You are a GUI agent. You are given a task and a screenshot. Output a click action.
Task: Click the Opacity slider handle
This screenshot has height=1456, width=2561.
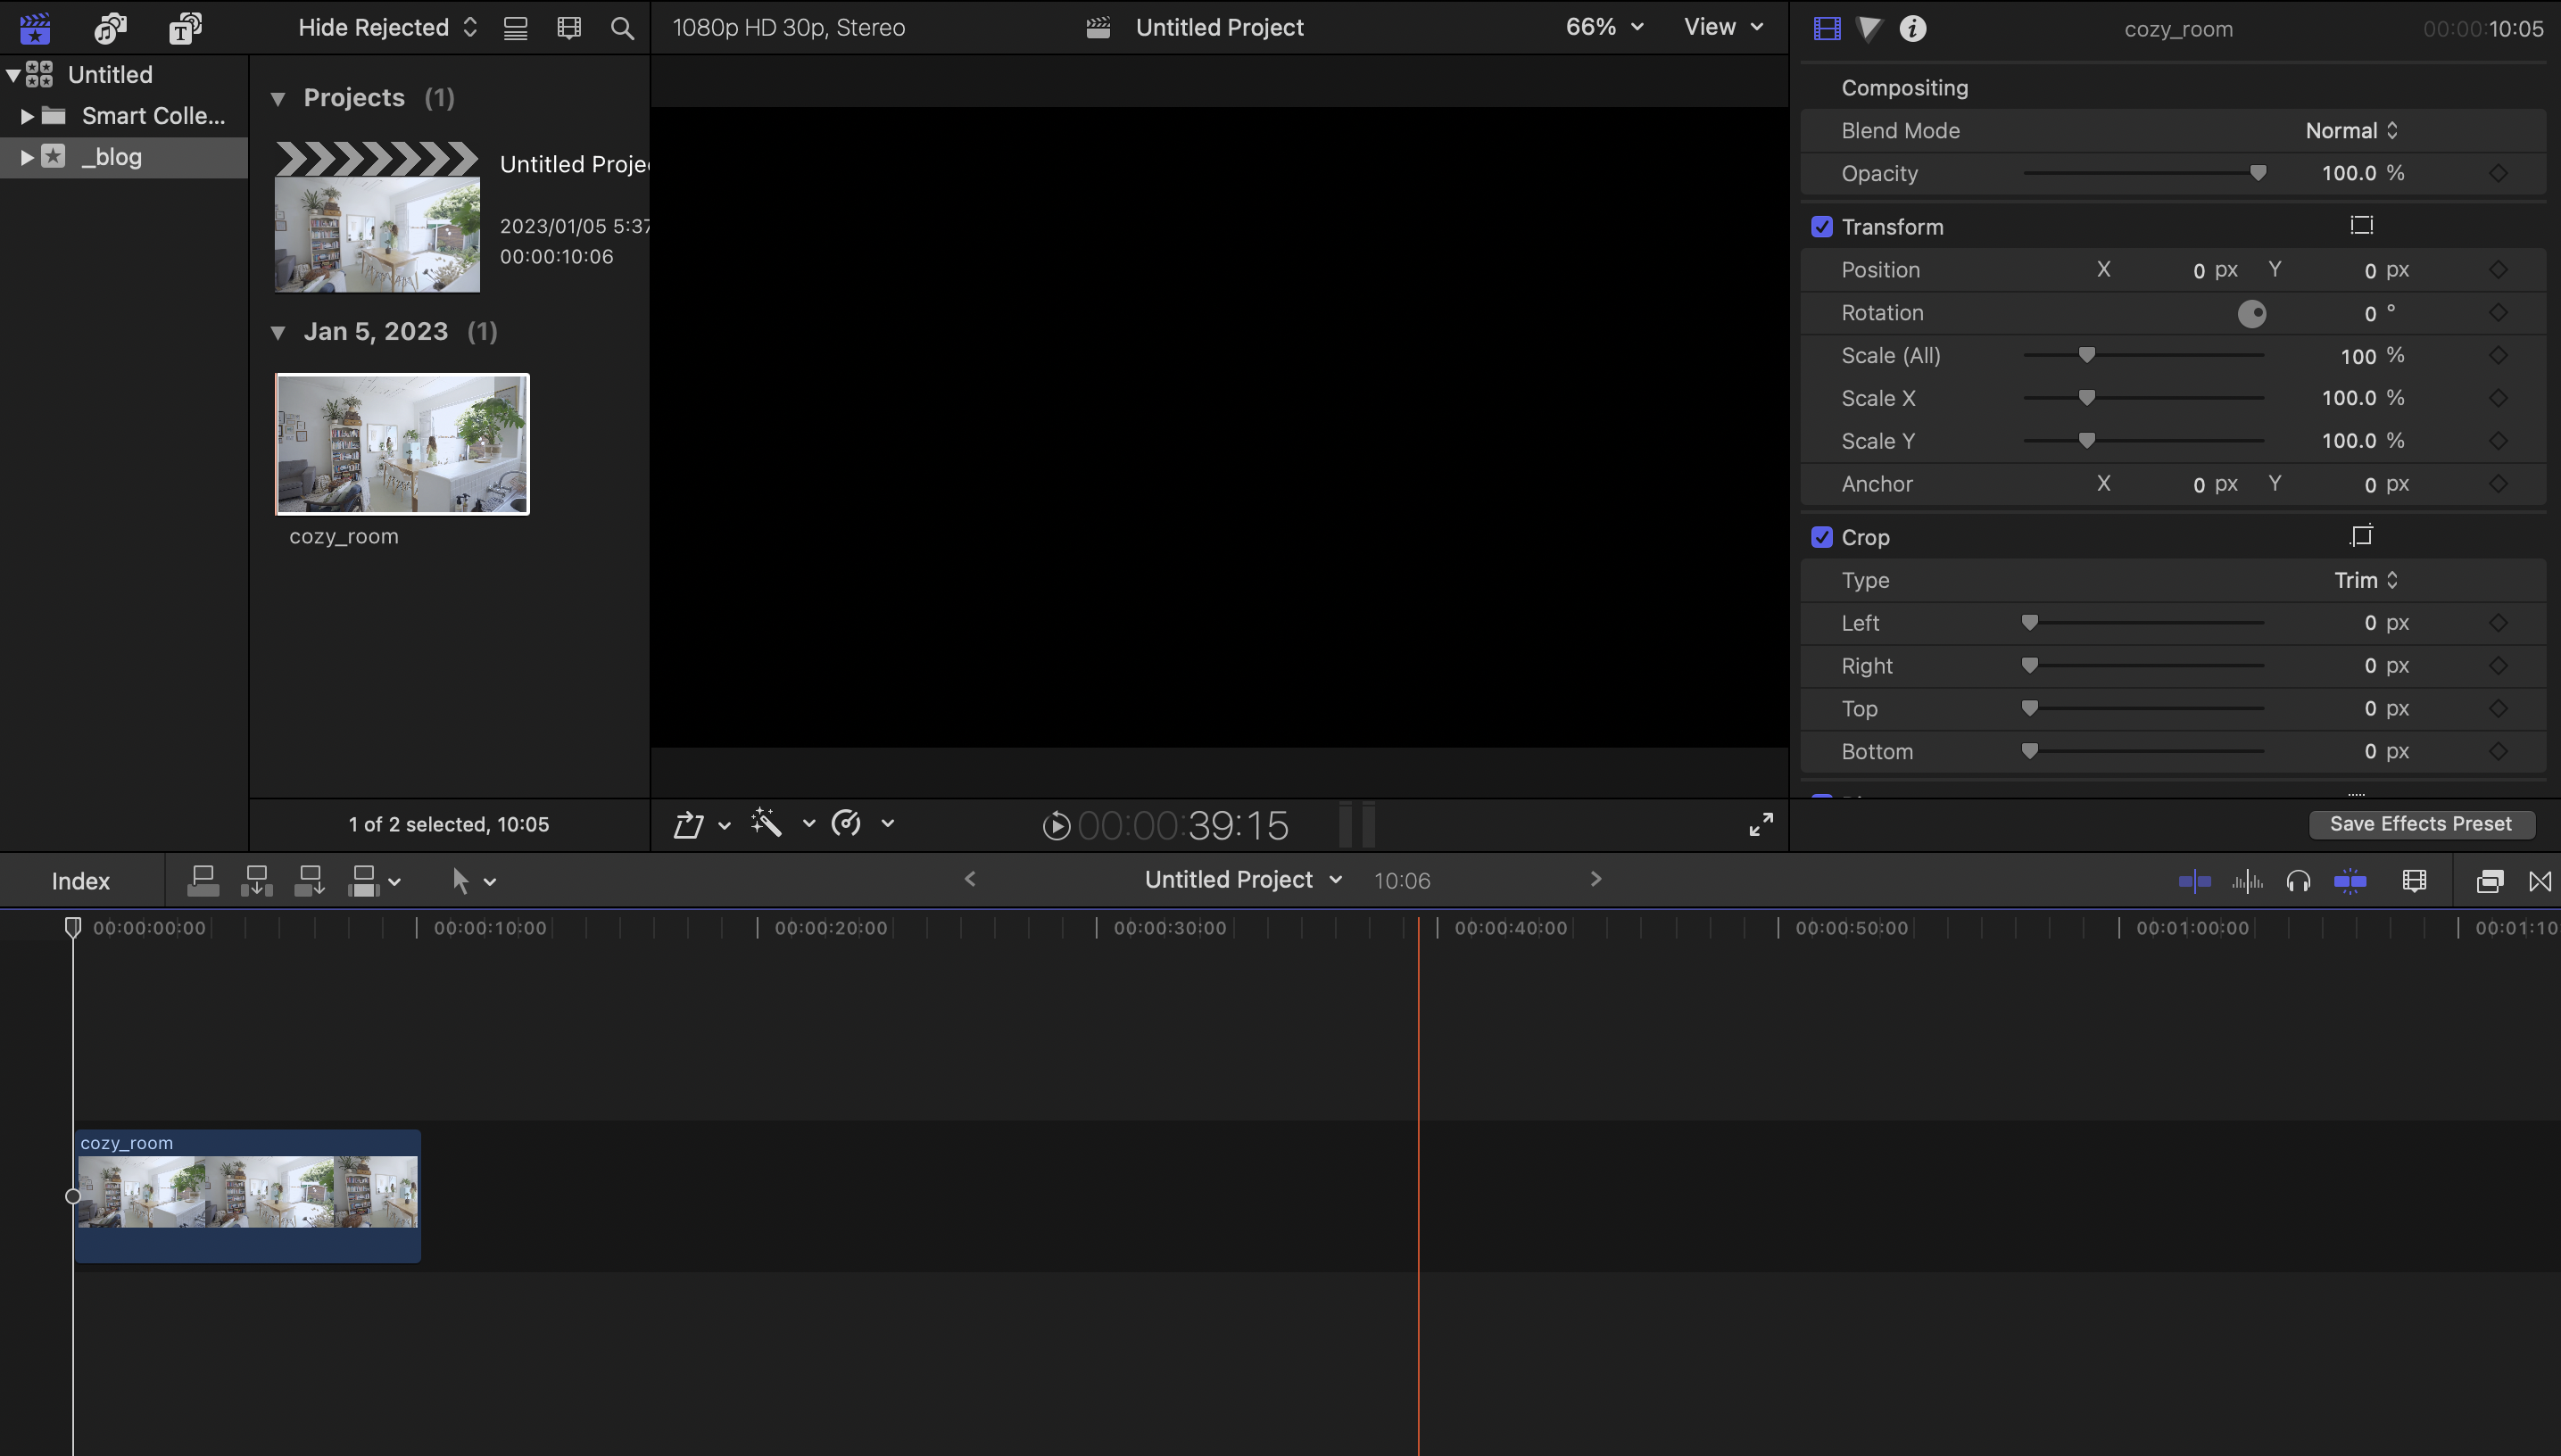pos(2257,173)
